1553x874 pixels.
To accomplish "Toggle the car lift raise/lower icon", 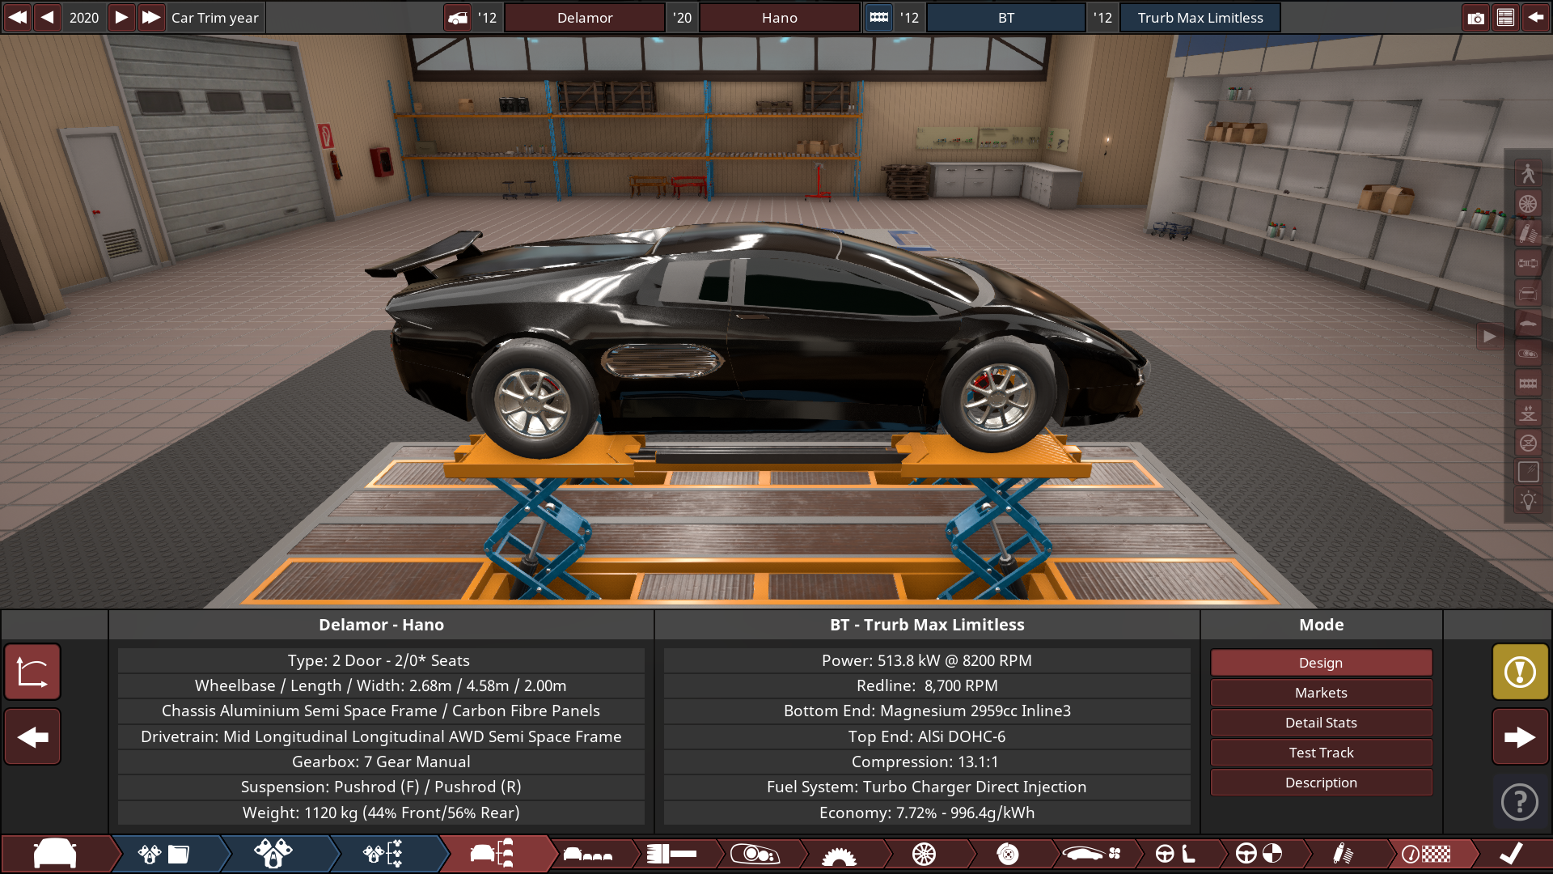I will click(1527, 413).
